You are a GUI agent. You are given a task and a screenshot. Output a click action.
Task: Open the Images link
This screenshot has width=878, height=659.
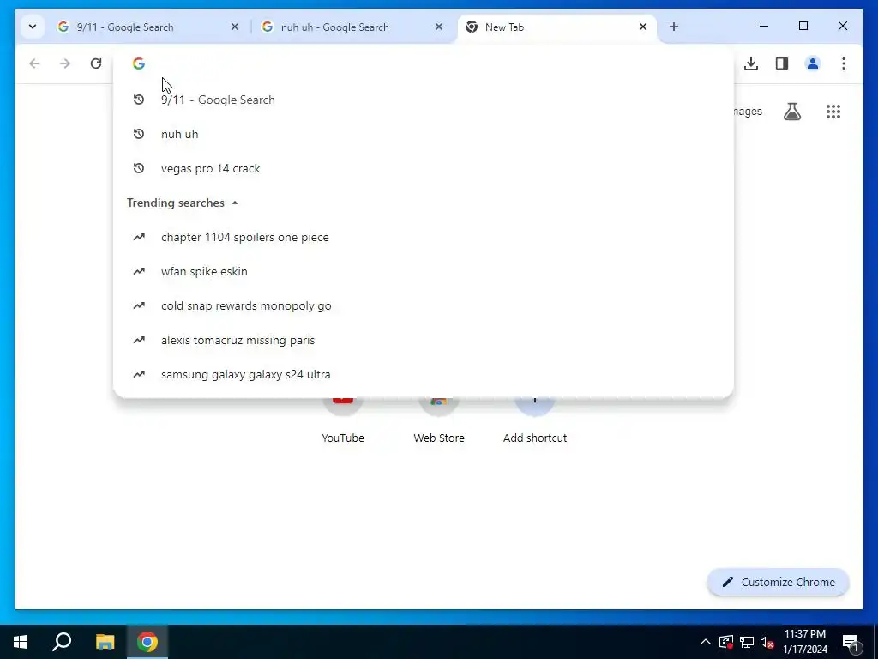748,112
